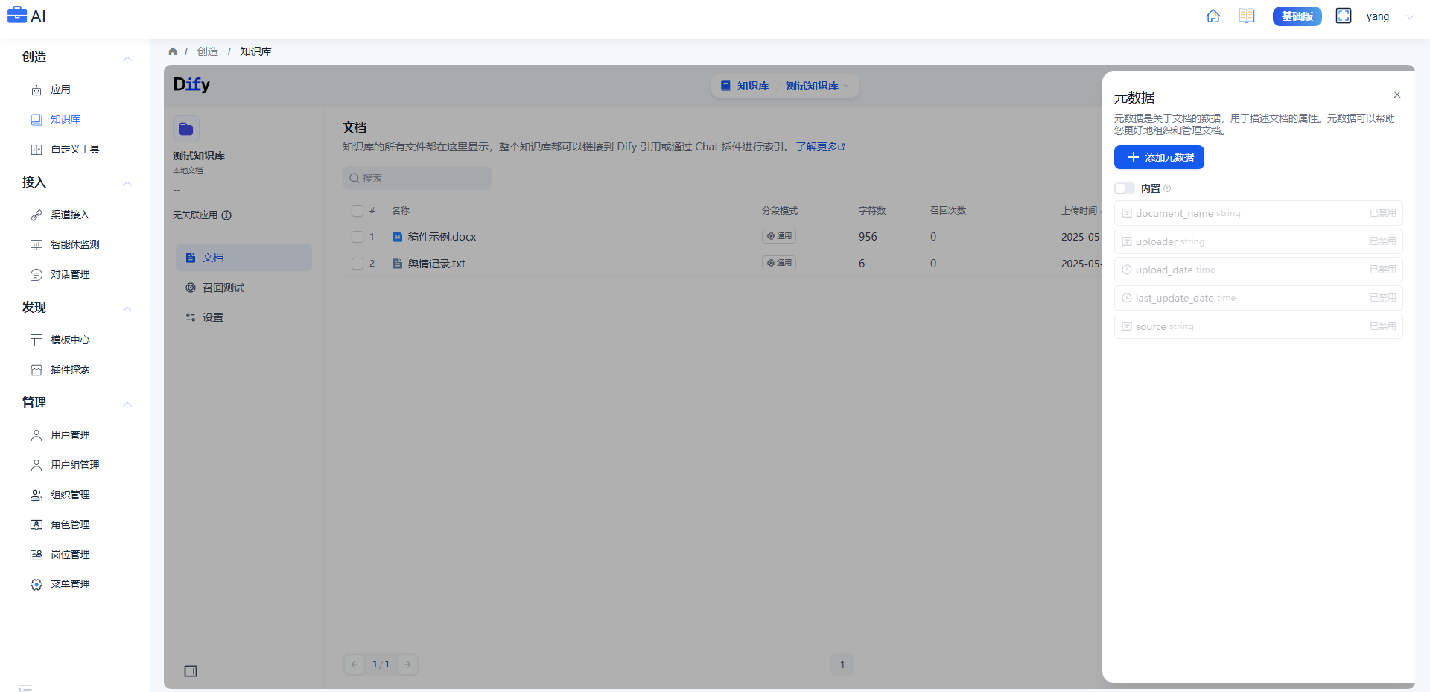Collapse the 管理 menu section
This screenshot has height=692, width=1430.
click(127, 404)
